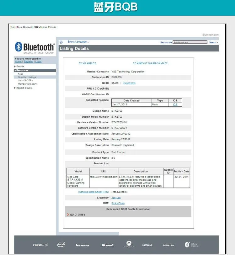Click the Microsoft logo in footer

click(x=108, y=245)
